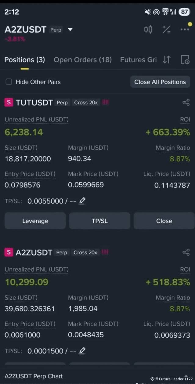The width and height of the screenshot is (195, 384).
Task: Adjust leverage using the Leverage button
Action: point(35,221)
